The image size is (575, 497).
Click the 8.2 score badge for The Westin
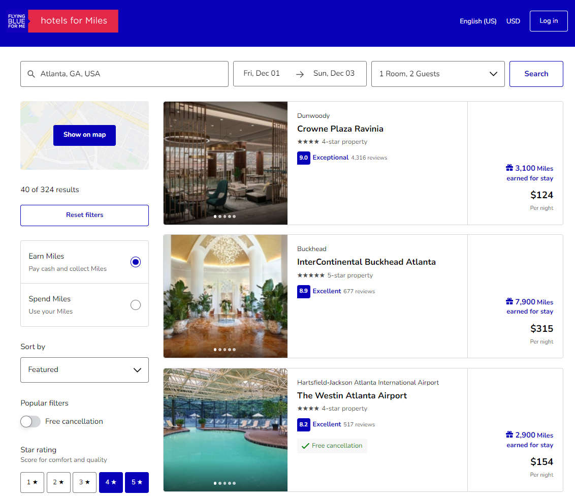point(304,424)
